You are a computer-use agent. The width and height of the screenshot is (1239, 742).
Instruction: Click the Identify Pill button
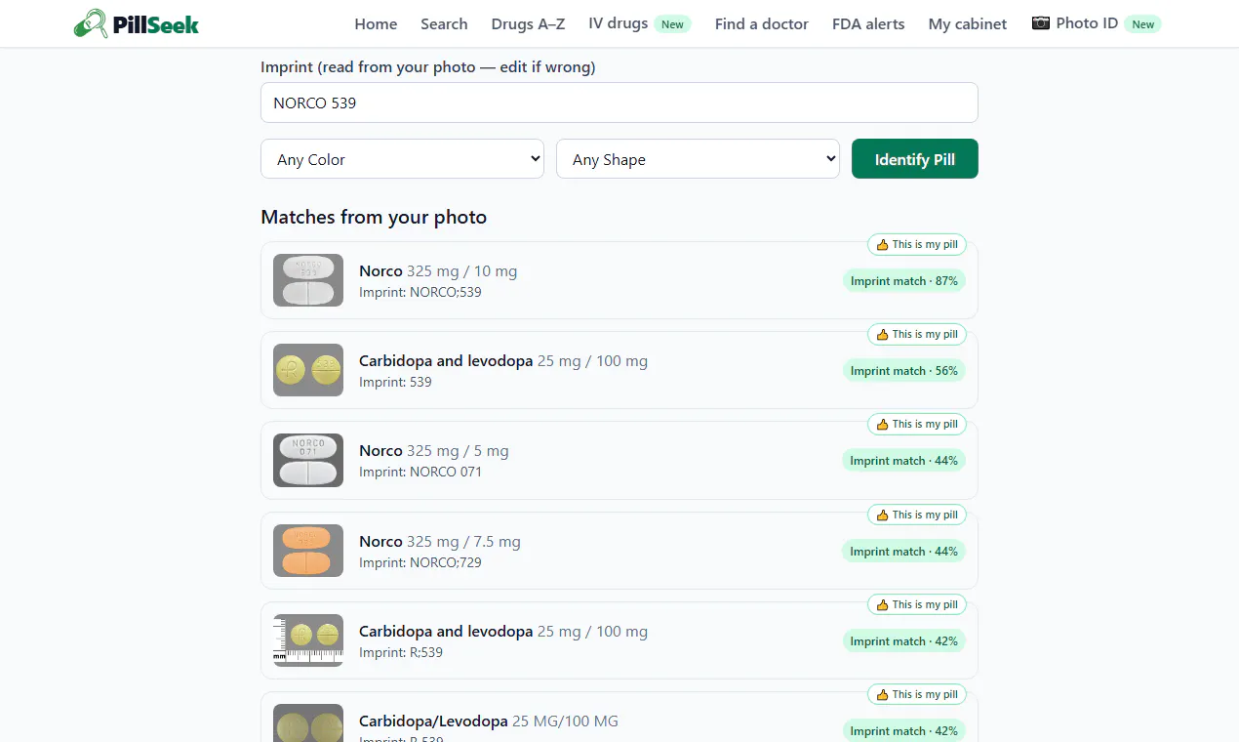click(915, 159)
